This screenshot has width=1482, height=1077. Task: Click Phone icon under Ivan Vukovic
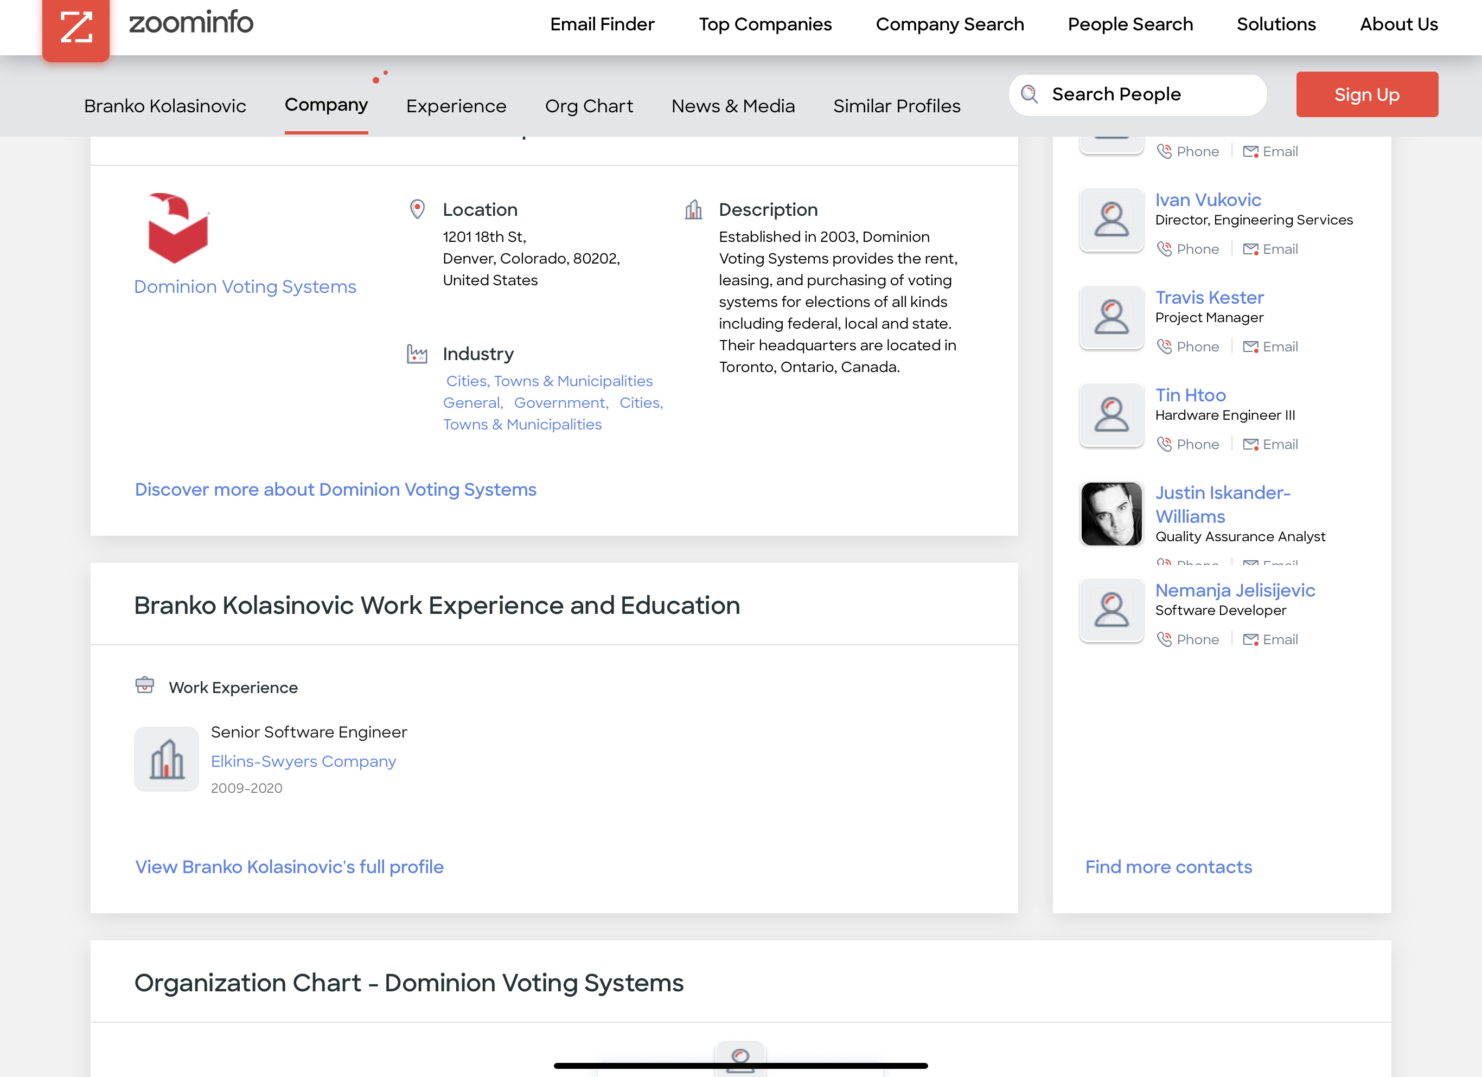tap(1164, 249)
